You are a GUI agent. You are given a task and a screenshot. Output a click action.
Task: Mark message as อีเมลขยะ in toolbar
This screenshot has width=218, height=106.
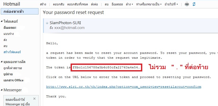coord(117,4)
